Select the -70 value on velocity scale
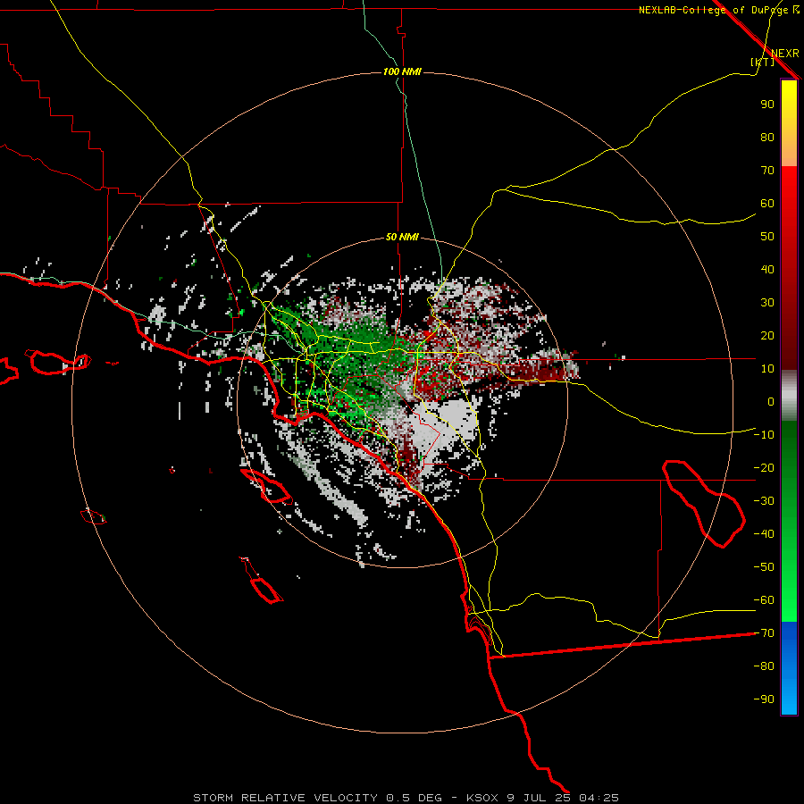804x804 pixels. click(x=764, y=633)
